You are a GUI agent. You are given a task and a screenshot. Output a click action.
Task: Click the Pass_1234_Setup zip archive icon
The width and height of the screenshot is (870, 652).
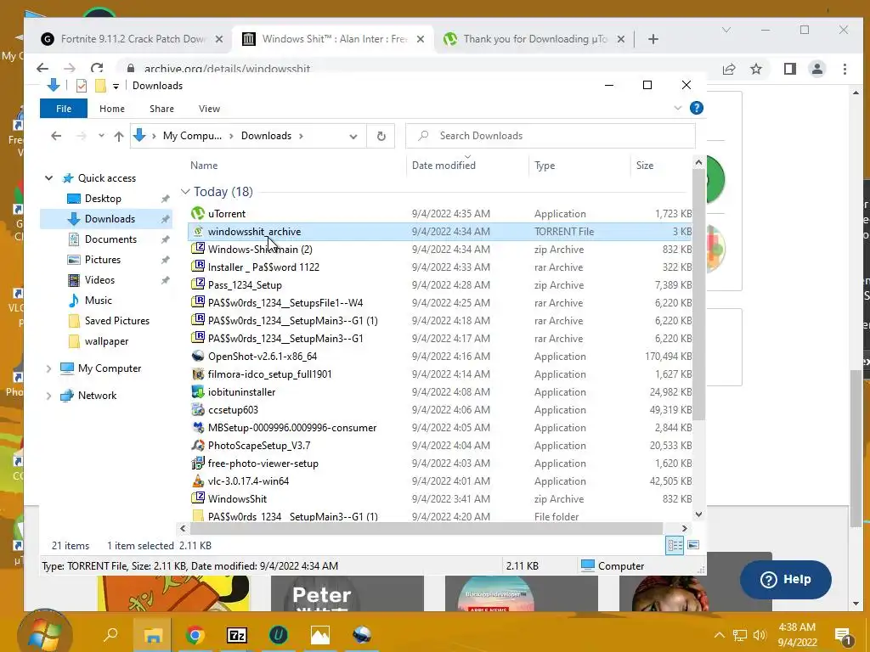(198, 285)
